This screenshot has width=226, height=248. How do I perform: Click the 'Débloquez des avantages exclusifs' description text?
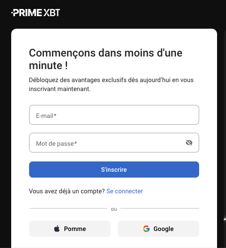[111, 84]
